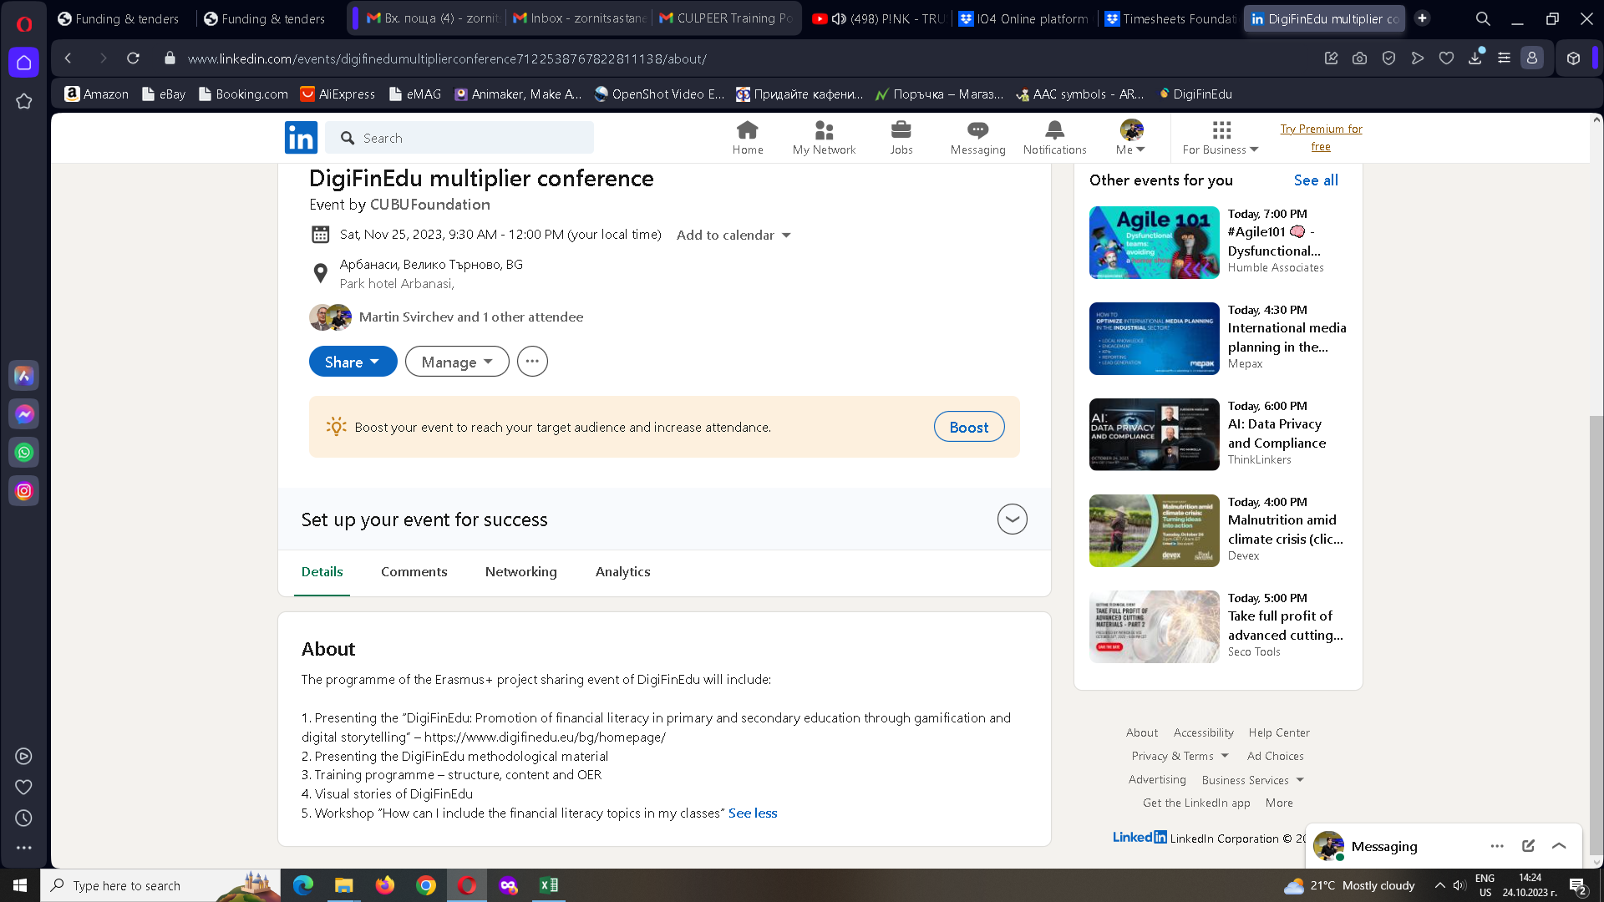Screen dimensions: 1604x902
Task: Search tabs with magnifier icon in title bar
Action: click(1483, 18)
